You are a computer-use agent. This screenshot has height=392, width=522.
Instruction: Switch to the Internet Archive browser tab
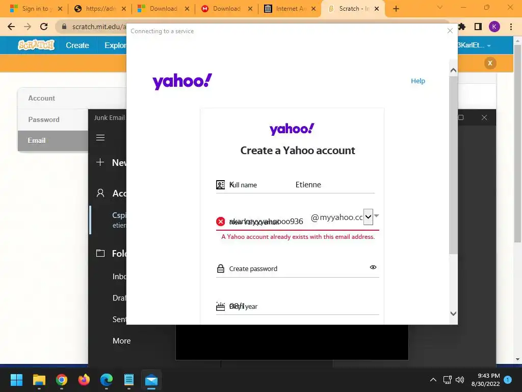pos(290,9)
